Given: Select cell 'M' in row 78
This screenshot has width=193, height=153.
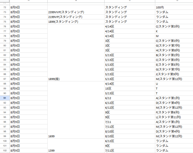Looking at the screenshot, I should (x=174, y=36).
